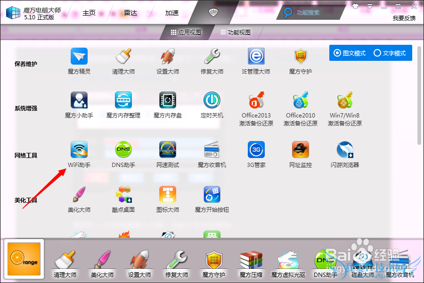The width and height of the screenshot is (424, 283).
Task: Open 美化大师 in the 美化工具 row
Action: 79,194
